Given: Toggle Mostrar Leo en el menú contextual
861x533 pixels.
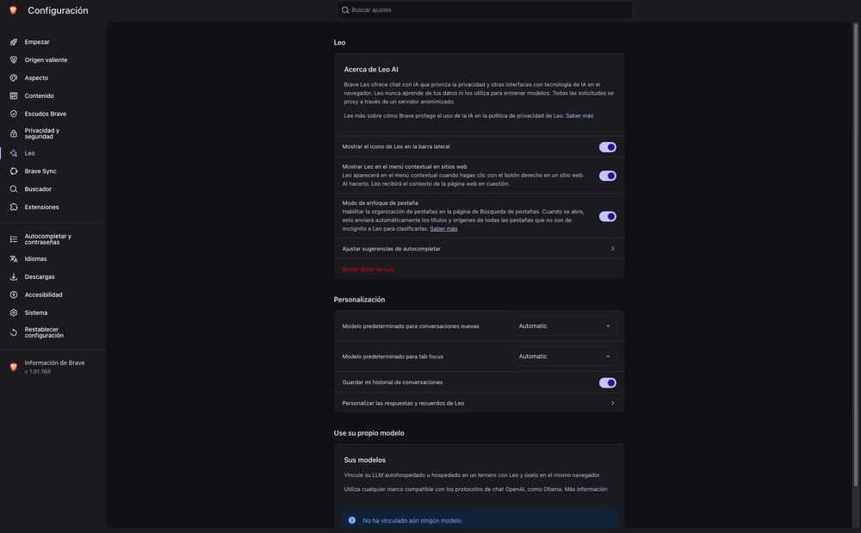Looking at the screenshot, I should click(607, 176).
